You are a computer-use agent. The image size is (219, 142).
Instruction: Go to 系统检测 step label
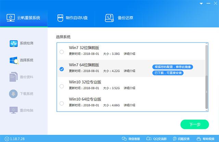point(27,43)
